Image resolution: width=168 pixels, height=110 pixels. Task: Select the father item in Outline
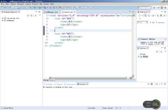pyautogui.click(x=145, y=57)
